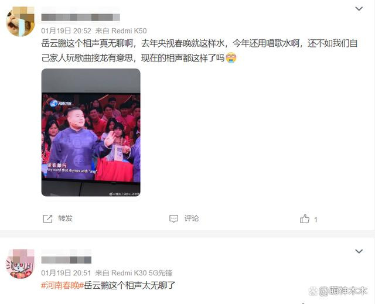Open the #河南春晚# hashtag topic
The image size is (375, 304).
click(63, 285)
